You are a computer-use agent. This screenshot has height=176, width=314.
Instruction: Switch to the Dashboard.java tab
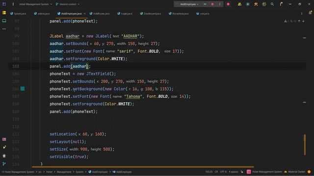coord(151,14)
